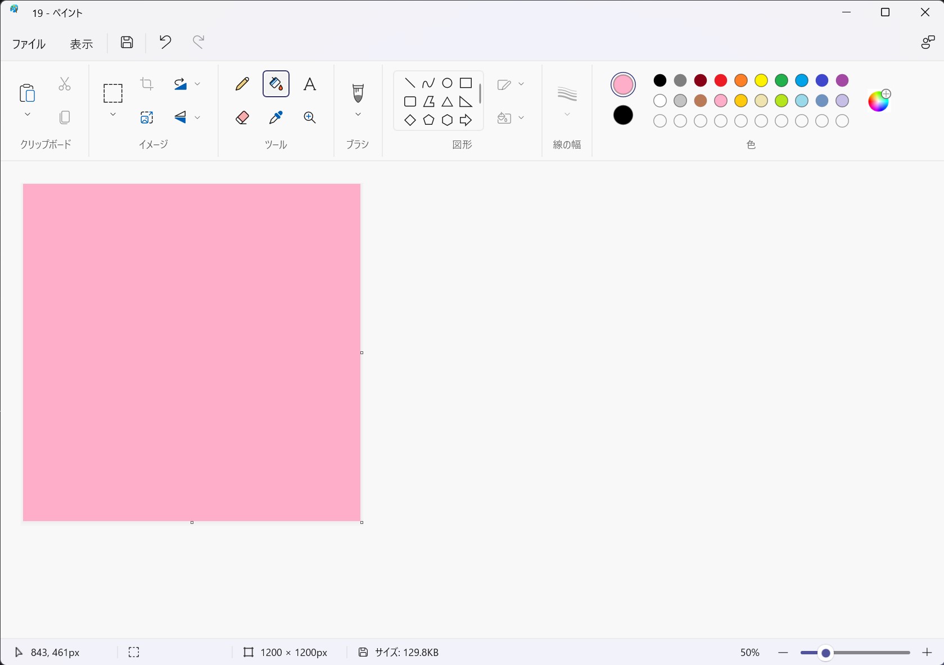
Task: Open the Paste options dropdown
Action: point(28,115)
